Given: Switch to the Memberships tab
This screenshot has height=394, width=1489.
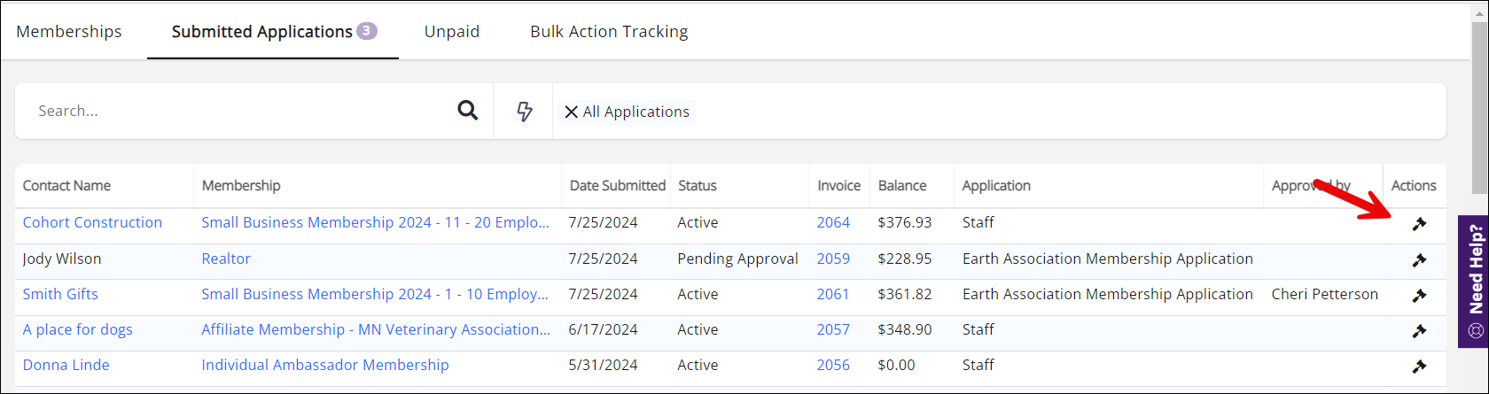Looking at the screenshot, I should coord(69,32).
